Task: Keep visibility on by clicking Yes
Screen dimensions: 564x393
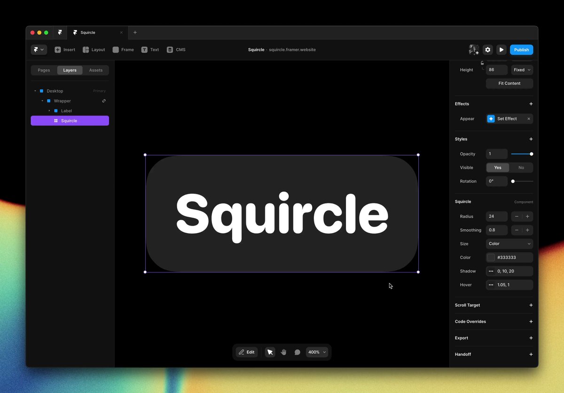Action: pos(497,167)
